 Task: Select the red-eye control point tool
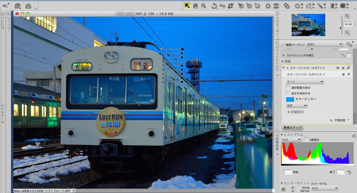pyautogui.click(x=276, y=6)
